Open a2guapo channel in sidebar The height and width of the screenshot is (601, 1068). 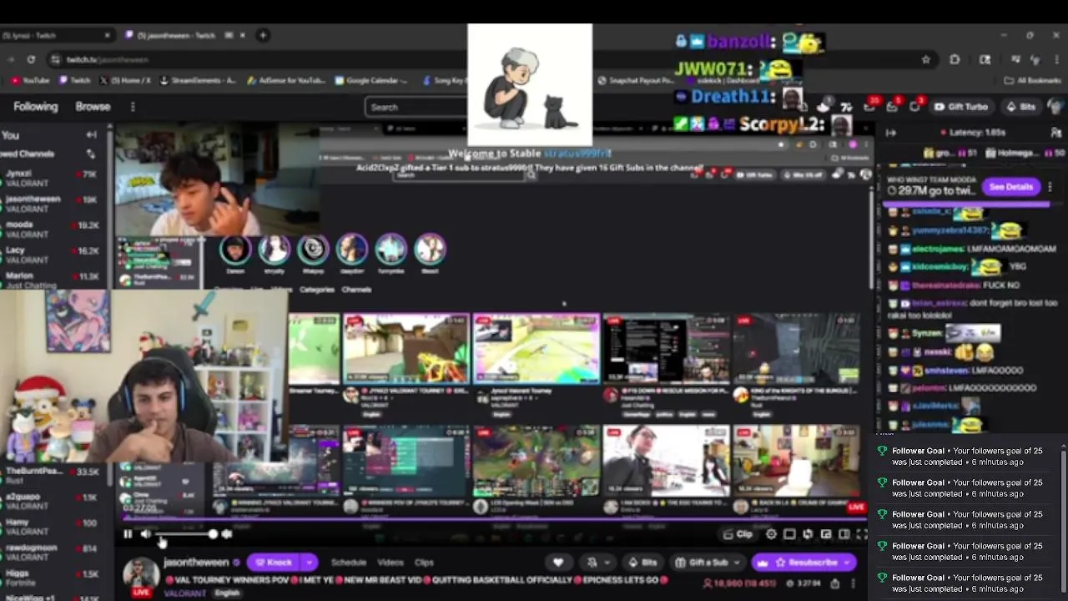(x=52, y=502)
